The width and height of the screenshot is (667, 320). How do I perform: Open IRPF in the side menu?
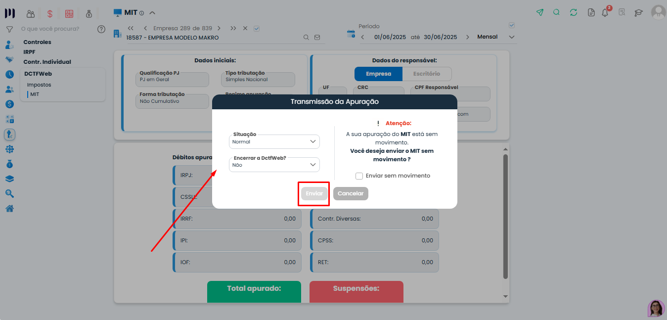[29, 52]
